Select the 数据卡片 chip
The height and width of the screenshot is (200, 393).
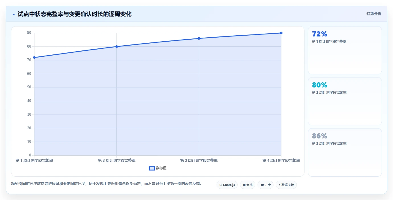click(286, 185)
